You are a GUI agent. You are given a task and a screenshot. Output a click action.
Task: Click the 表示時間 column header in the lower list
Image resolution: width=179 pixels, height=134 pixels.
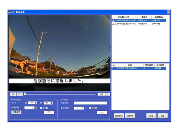point(160,65)
